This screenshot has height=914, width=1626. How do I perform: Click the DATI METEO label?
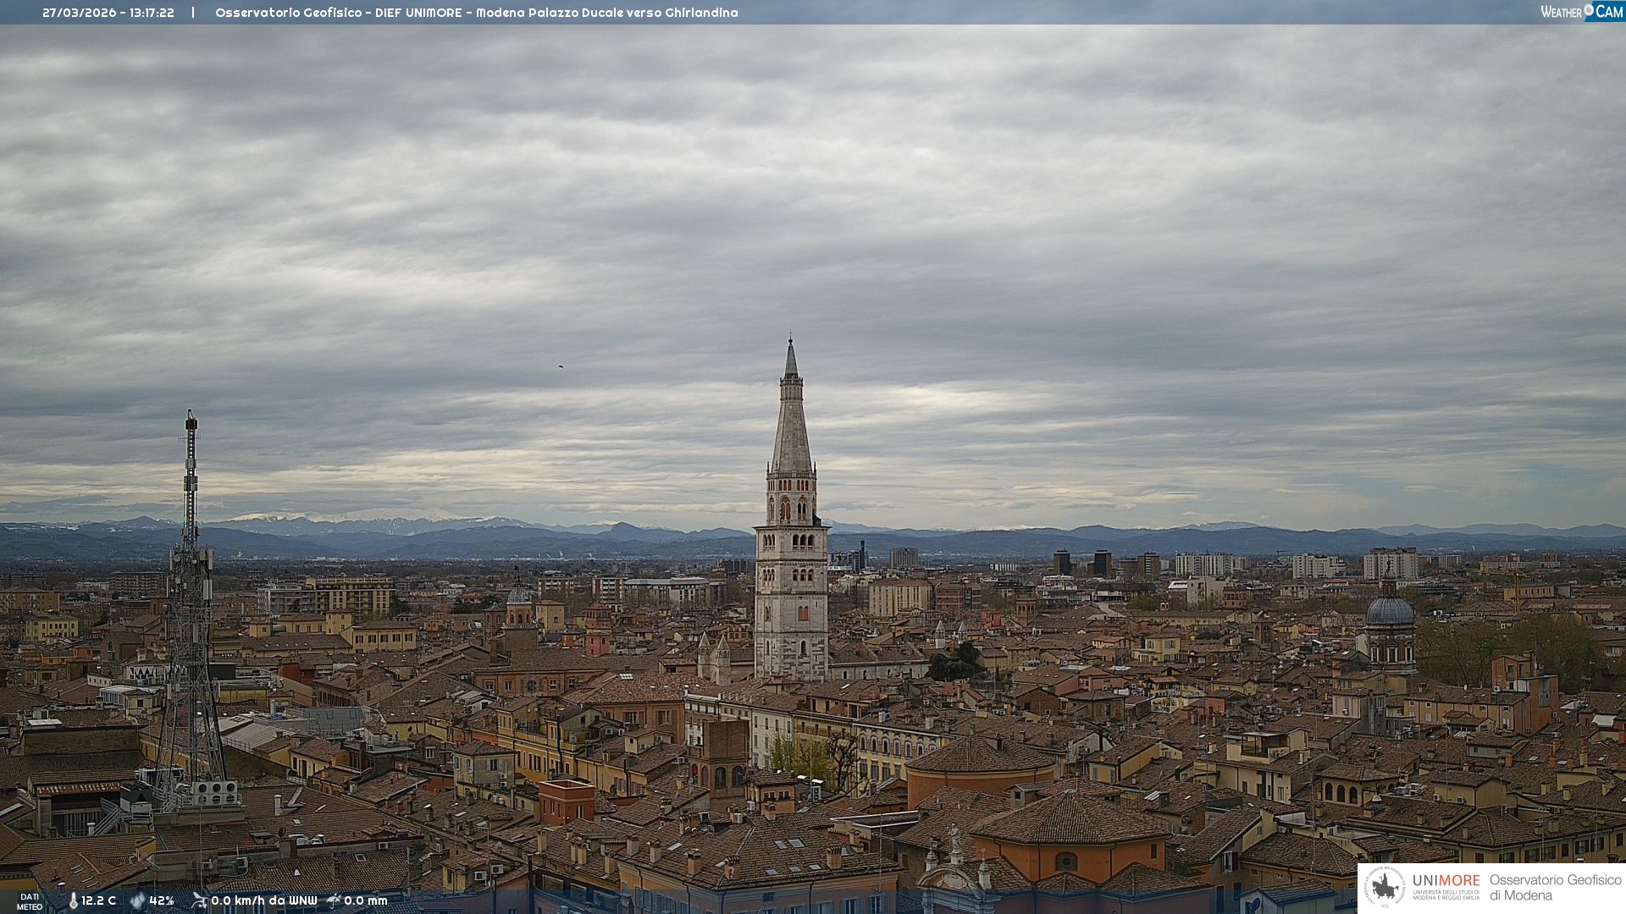coord(30,901)
